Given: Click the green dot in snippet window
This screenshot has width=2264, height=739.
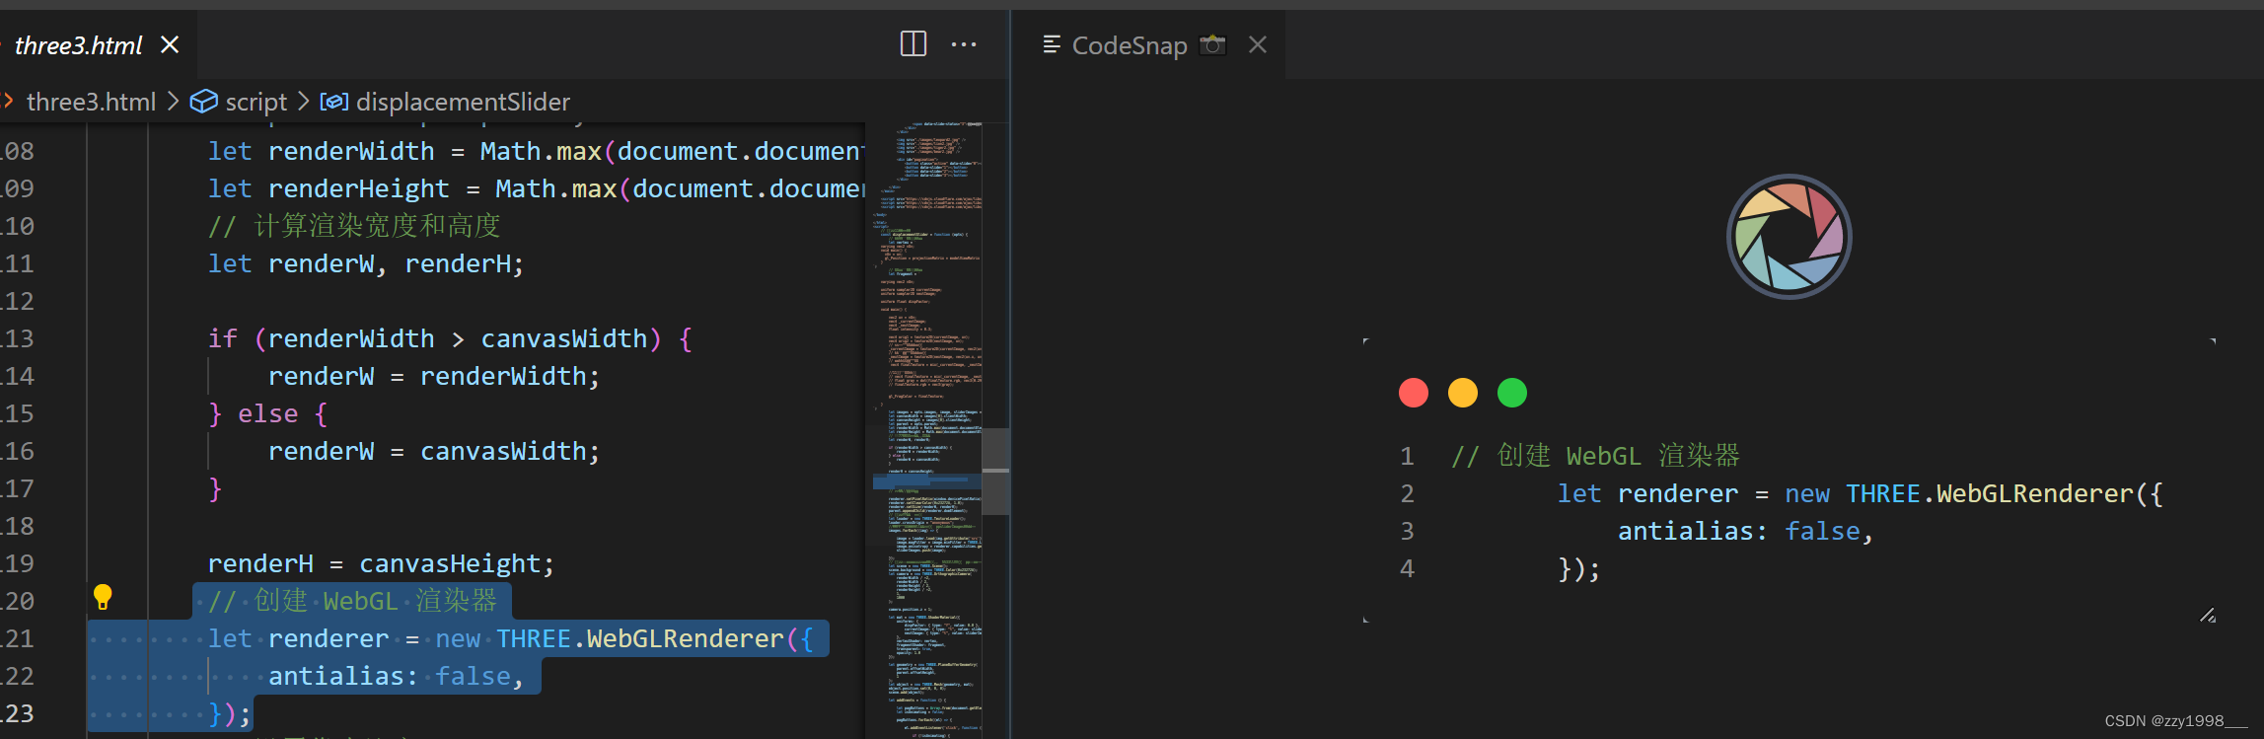Looking at the screenshot, I should pos(1512,393).
